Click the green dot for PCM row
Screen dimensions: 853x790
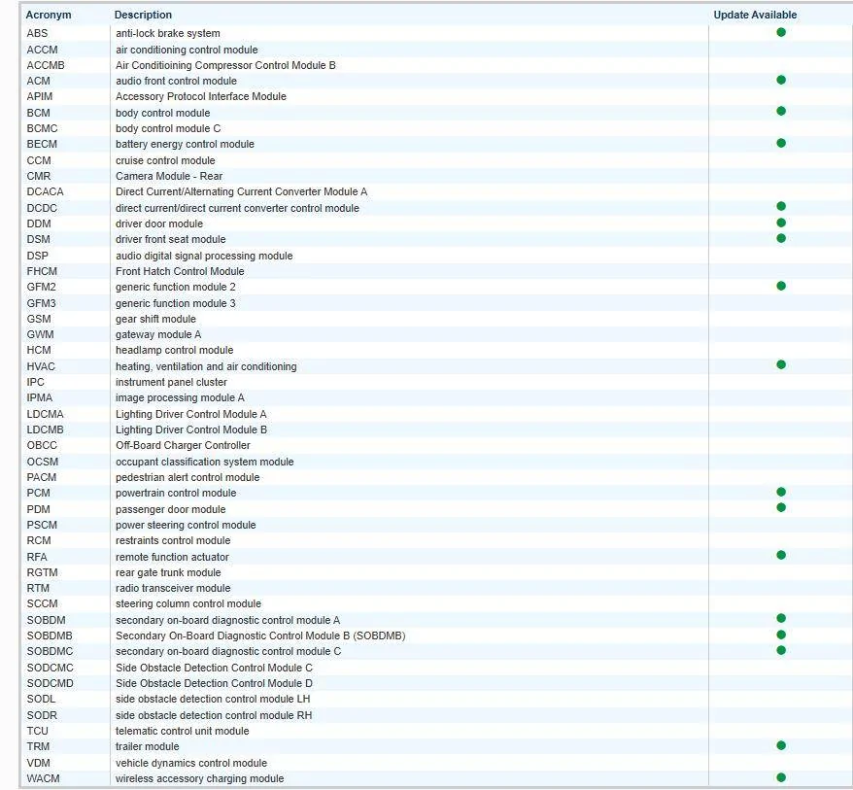click(x=781, y=492)
